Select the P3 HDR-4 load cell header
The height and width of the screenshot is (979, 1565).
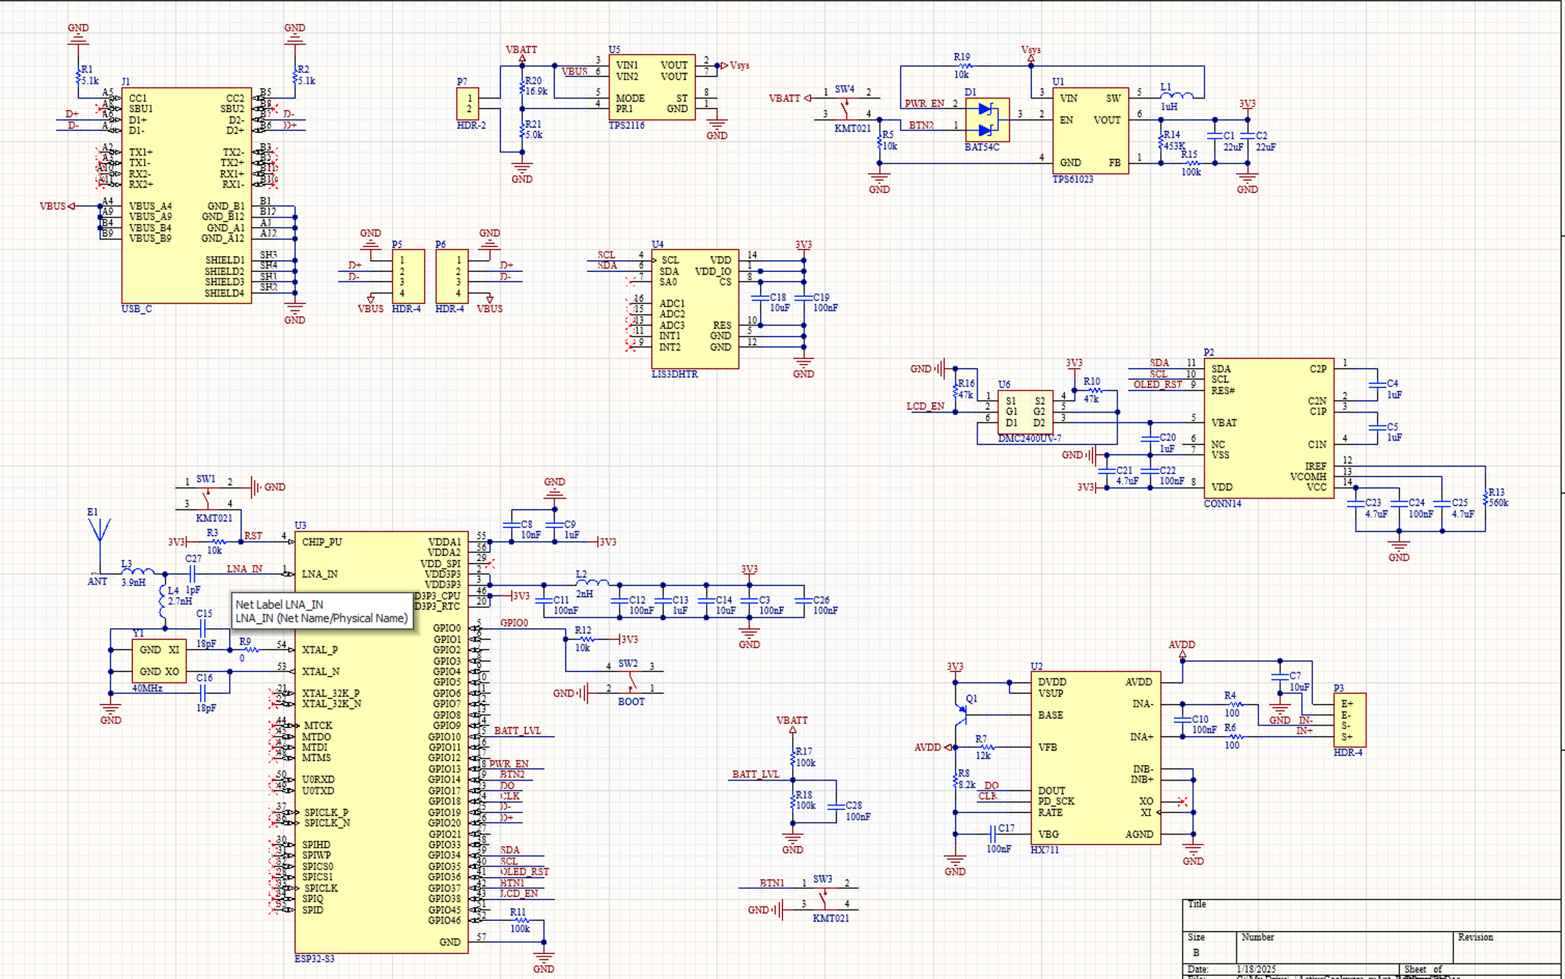click(x=1350, y=720)
